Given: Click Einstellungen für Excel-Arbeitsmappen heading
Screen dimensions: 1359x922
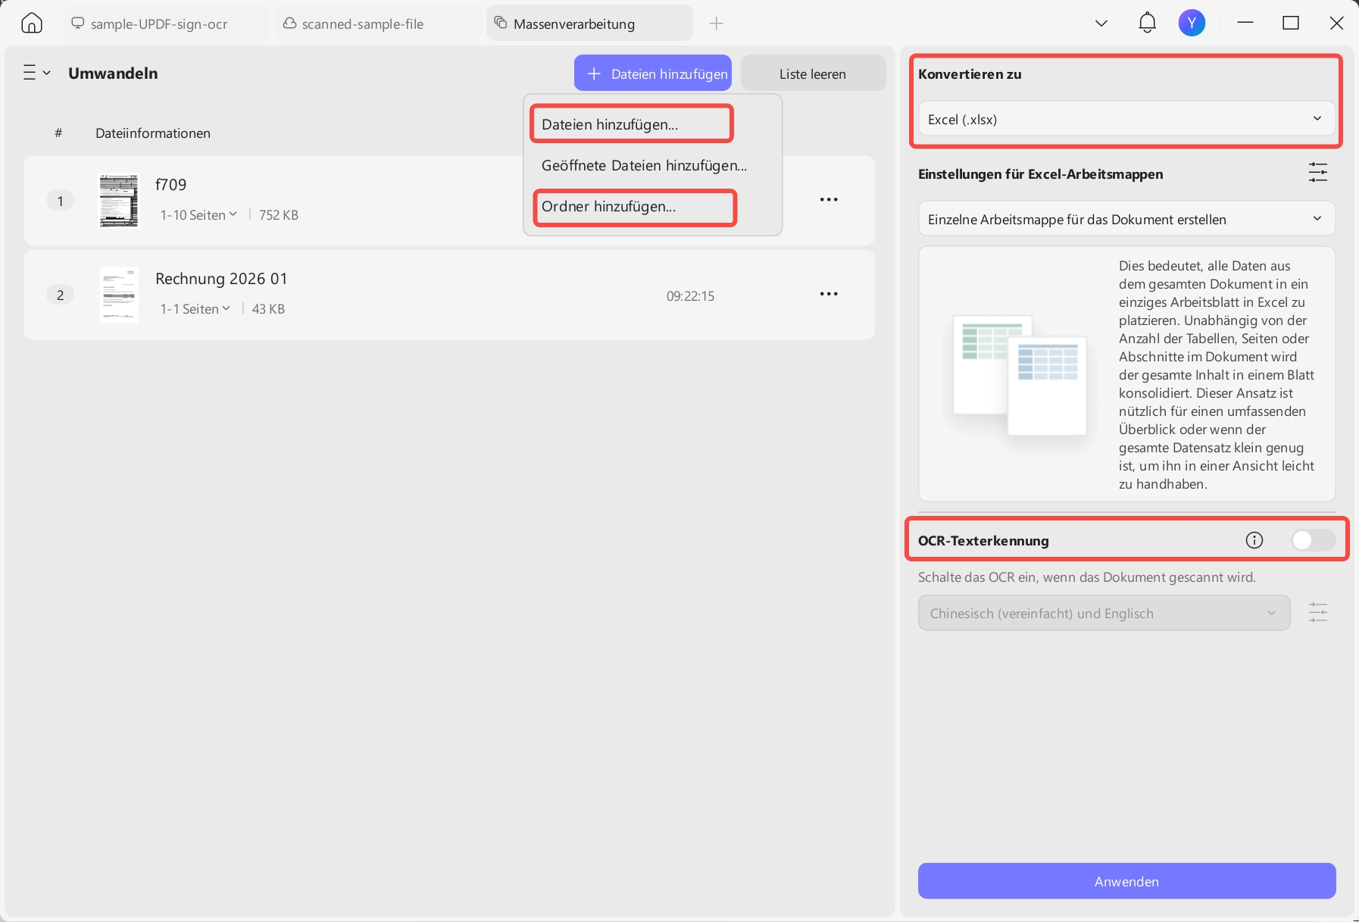Looking at the screenshot, I should point(1040,174).
